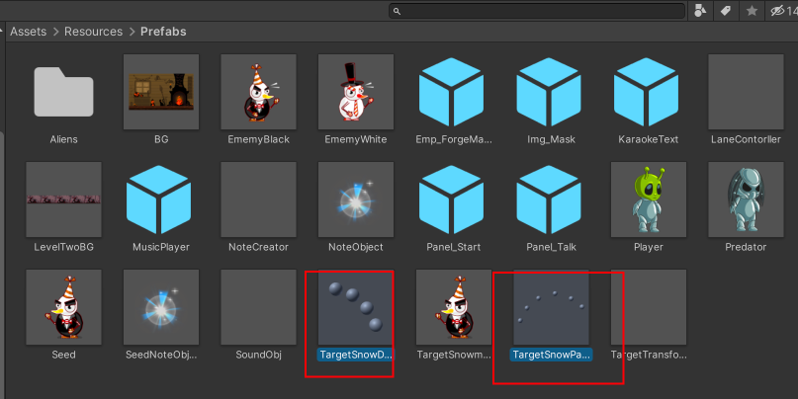Click the EmemyWhite name label
Image resolution: width=798 pixels, height=399 pixels.
(356, 139)
